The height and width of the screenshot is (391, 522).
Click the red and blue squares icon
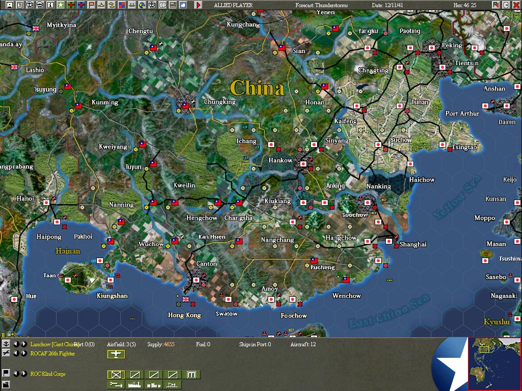point(121,5)
